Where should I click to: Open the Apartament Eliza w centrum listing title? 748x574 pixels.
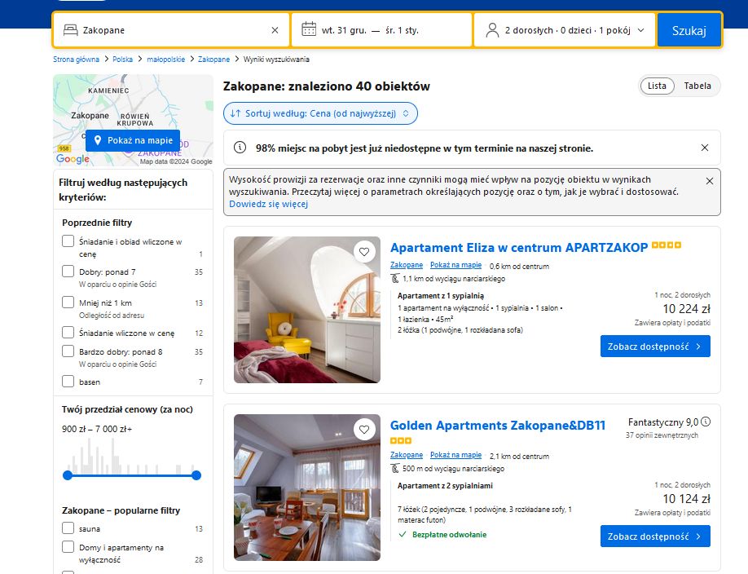(x=519, y=247)
